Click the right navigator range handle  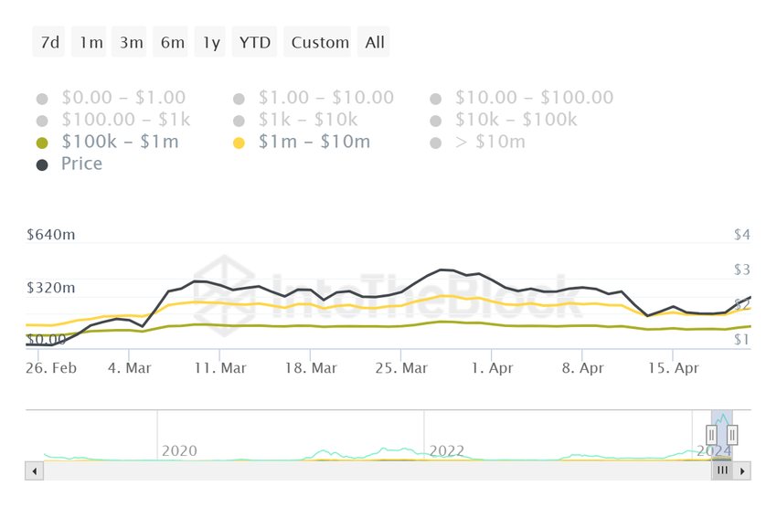point(732,435)
